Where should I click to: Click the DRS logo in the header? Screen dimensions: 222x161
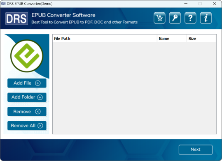(16, 18)
